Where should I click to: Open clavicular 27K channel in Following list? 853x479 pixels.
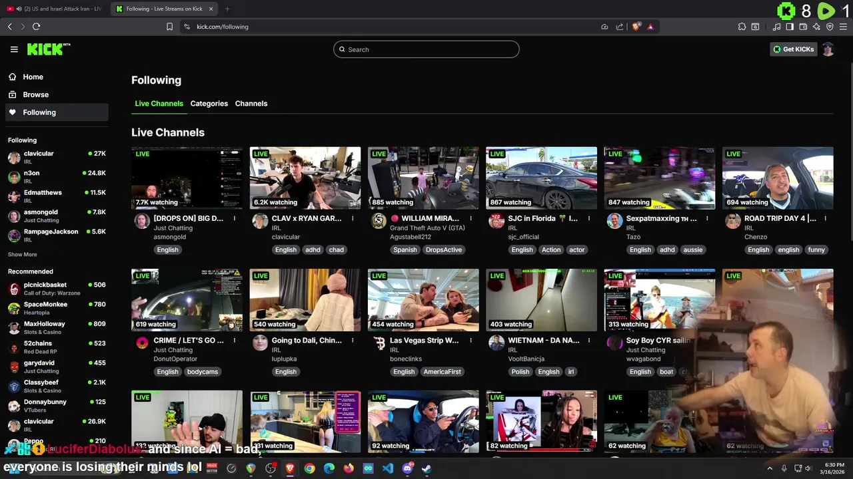click(x=57, y=157)
